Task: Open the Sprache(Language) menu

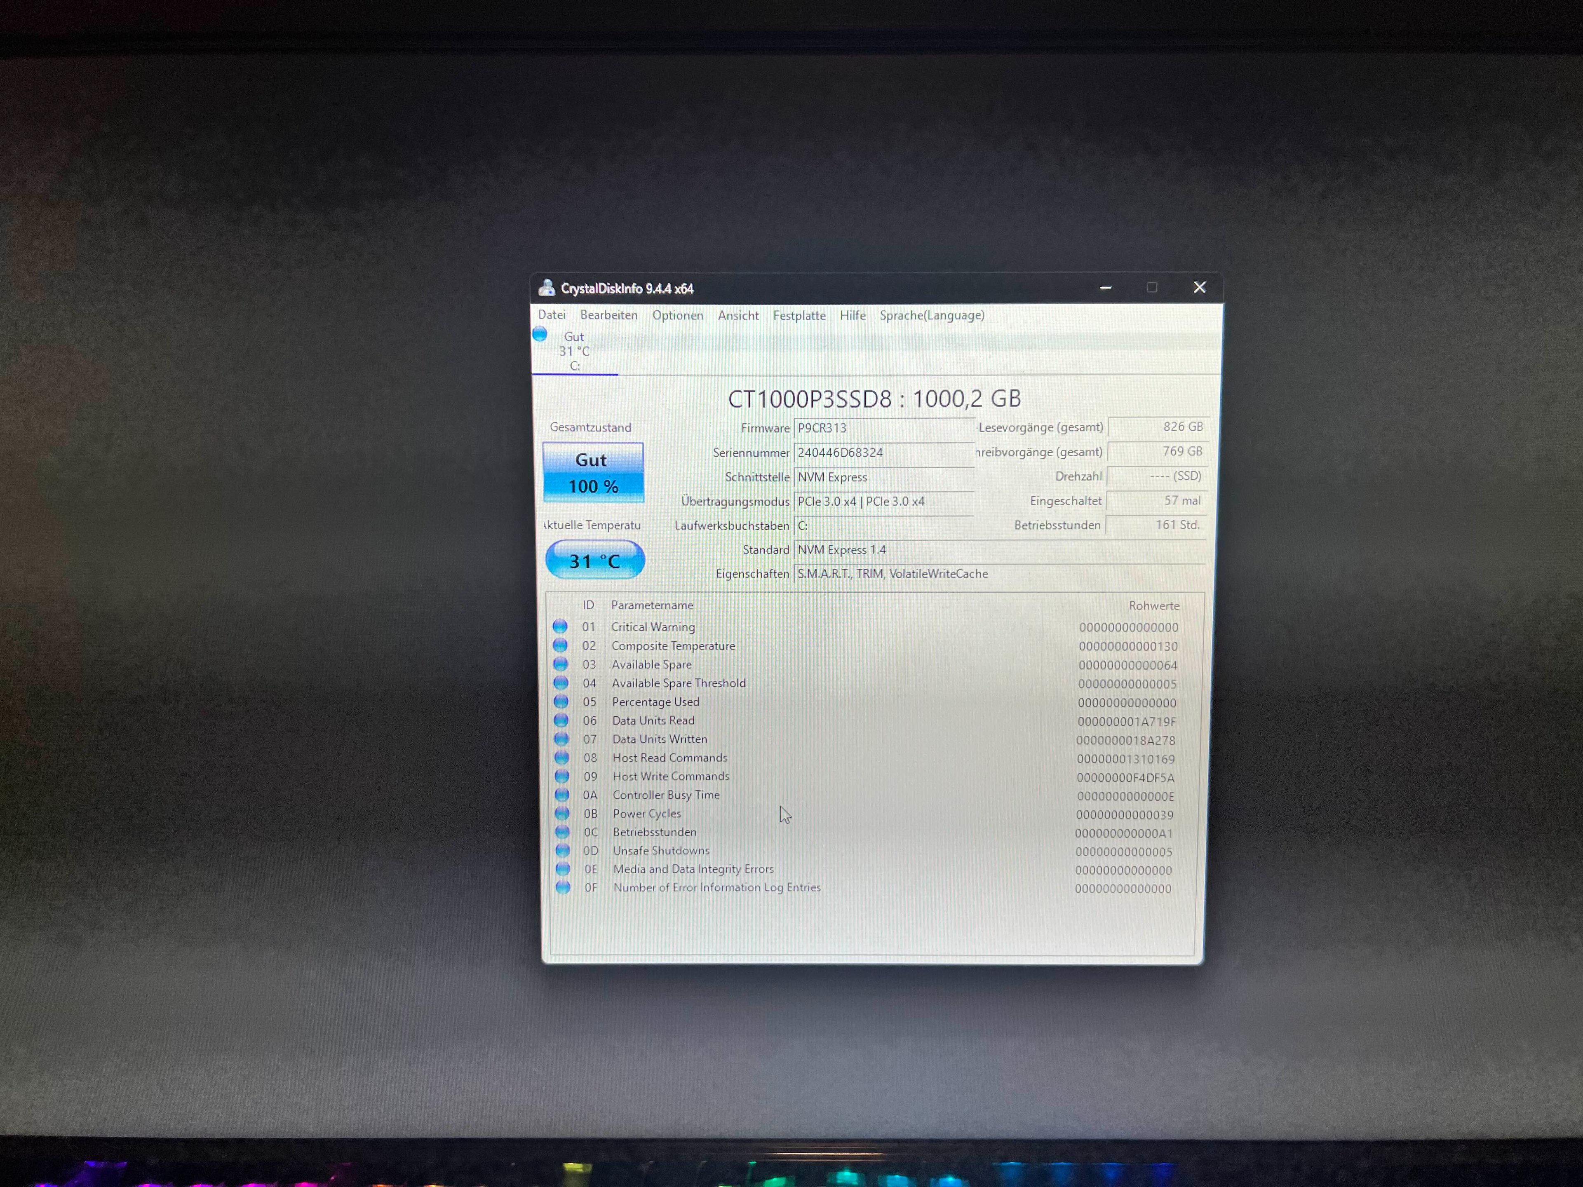Action: tap(932, 316)
